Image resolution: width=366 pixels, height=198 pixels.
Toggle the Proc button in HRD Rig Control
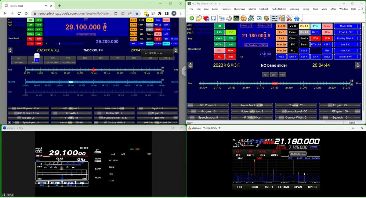(316, 26)
